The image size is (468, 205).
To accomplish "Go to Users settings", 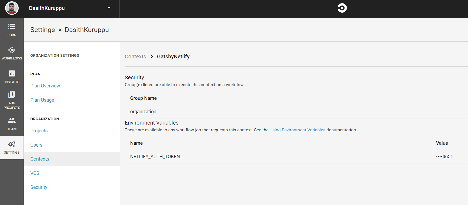I will click(36, 145).
